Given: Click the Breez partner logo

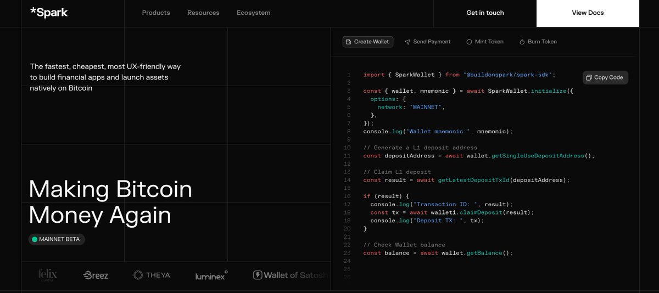Looking at the screenshot, I should tap(96, 275).
